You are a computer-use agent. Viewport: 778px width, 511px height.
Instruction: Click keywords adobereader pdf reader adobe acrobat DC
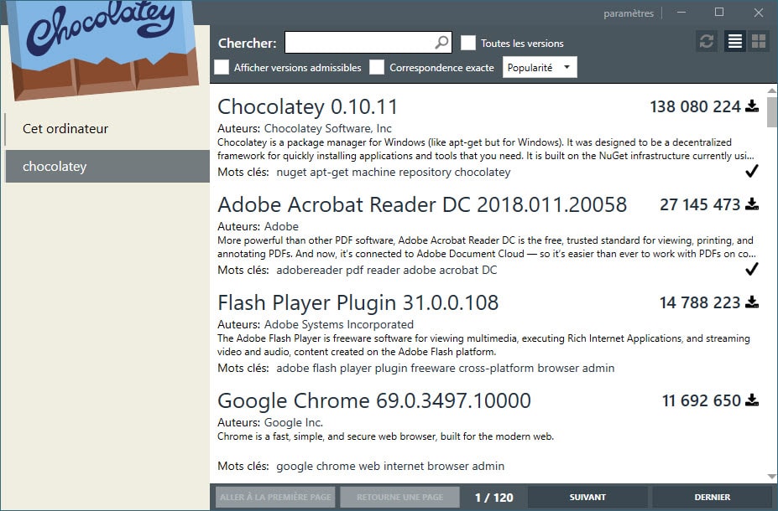(x=387, y=271)
